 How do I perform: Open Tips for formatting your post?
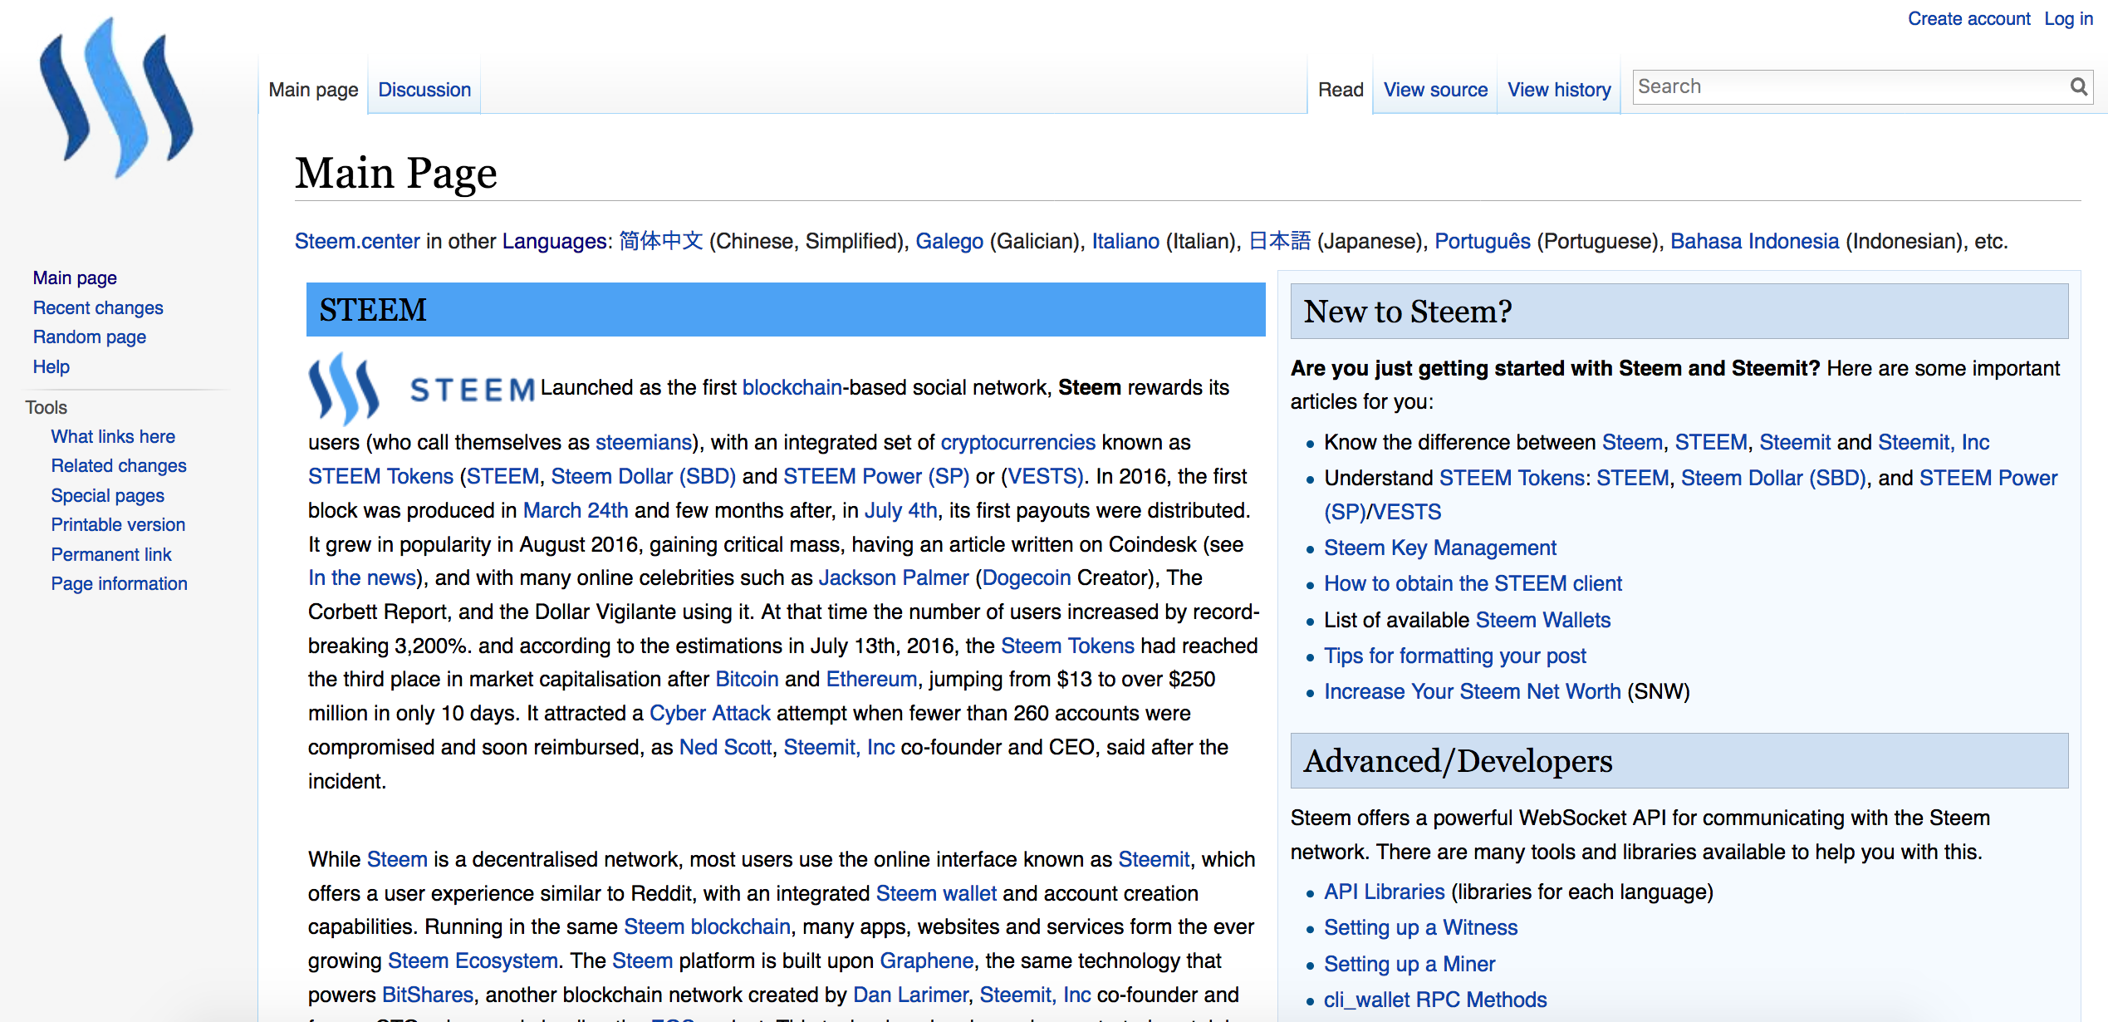coord(1454,656)
